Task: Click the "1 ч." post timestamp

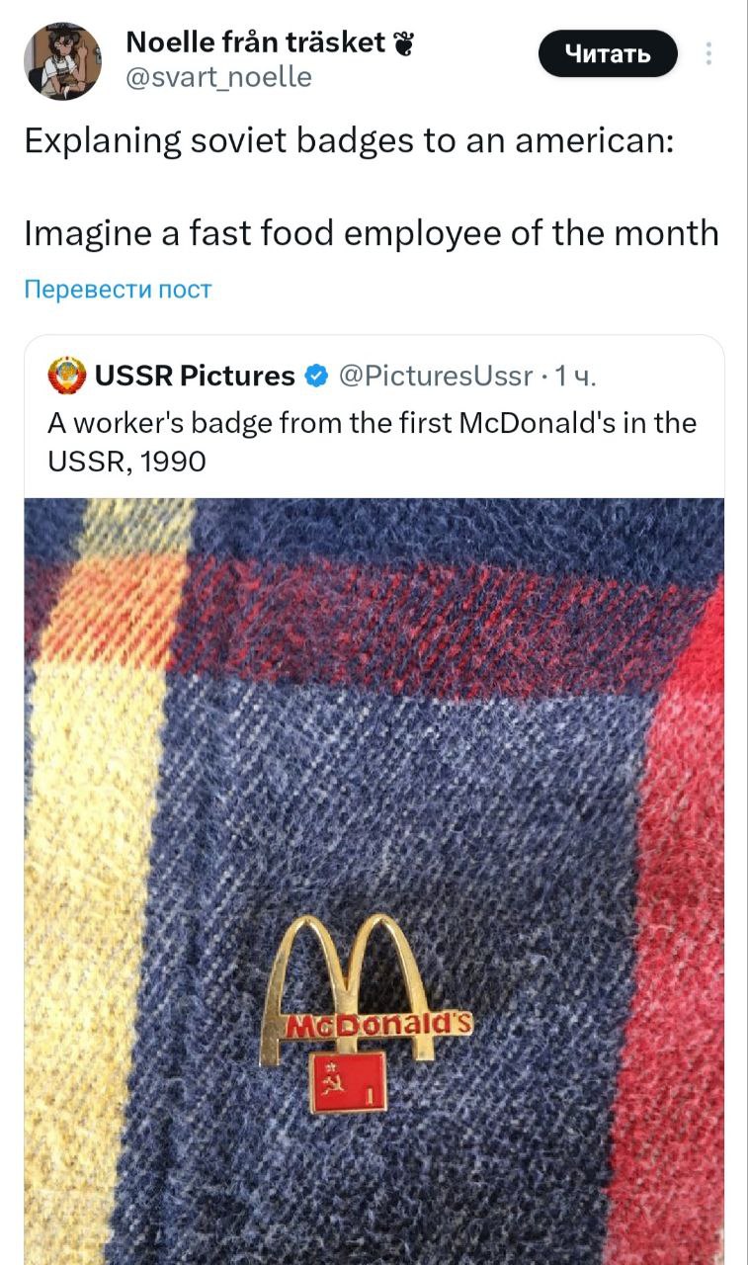Action: point(575,376)
